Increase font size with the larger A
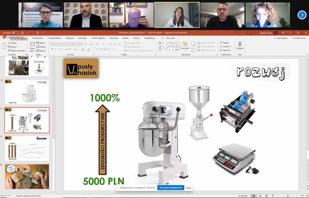This screenshot has width=309, height=198. point(83,44)
